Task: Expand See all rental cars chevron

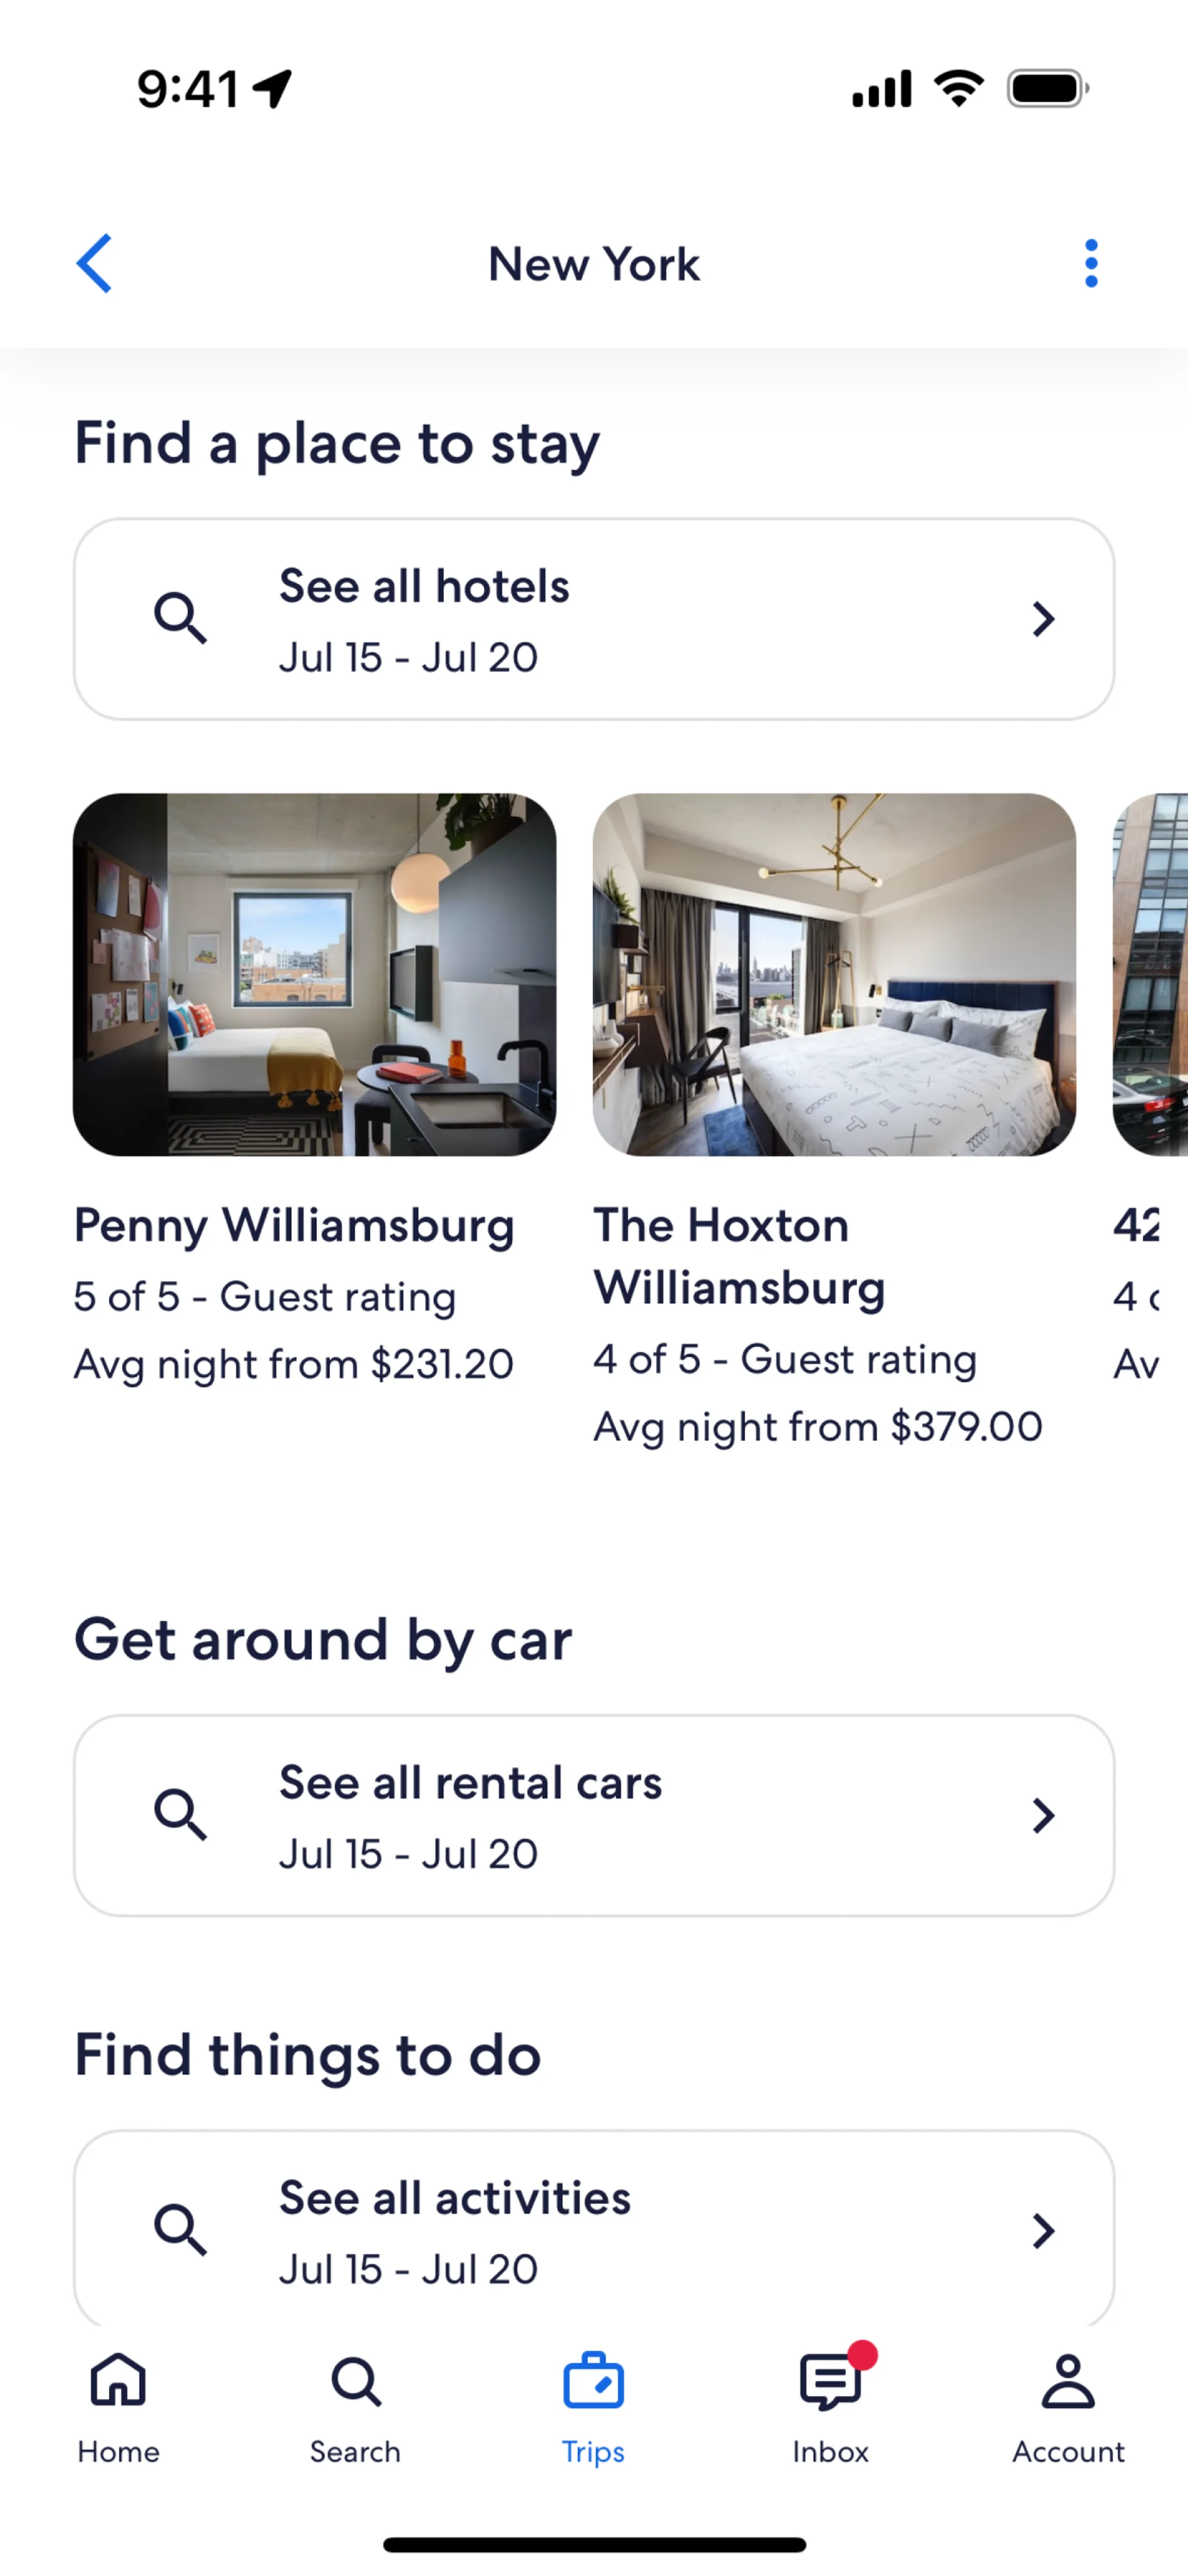Action: (x=1043, y=1815)
